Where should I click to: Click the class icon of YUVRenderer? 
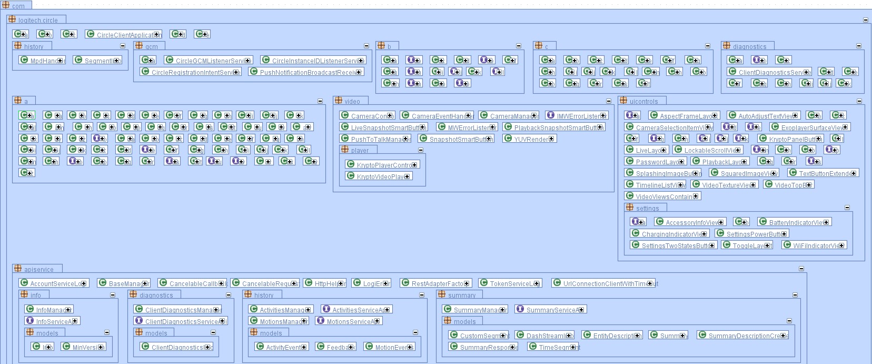click(x=508, y=138)
